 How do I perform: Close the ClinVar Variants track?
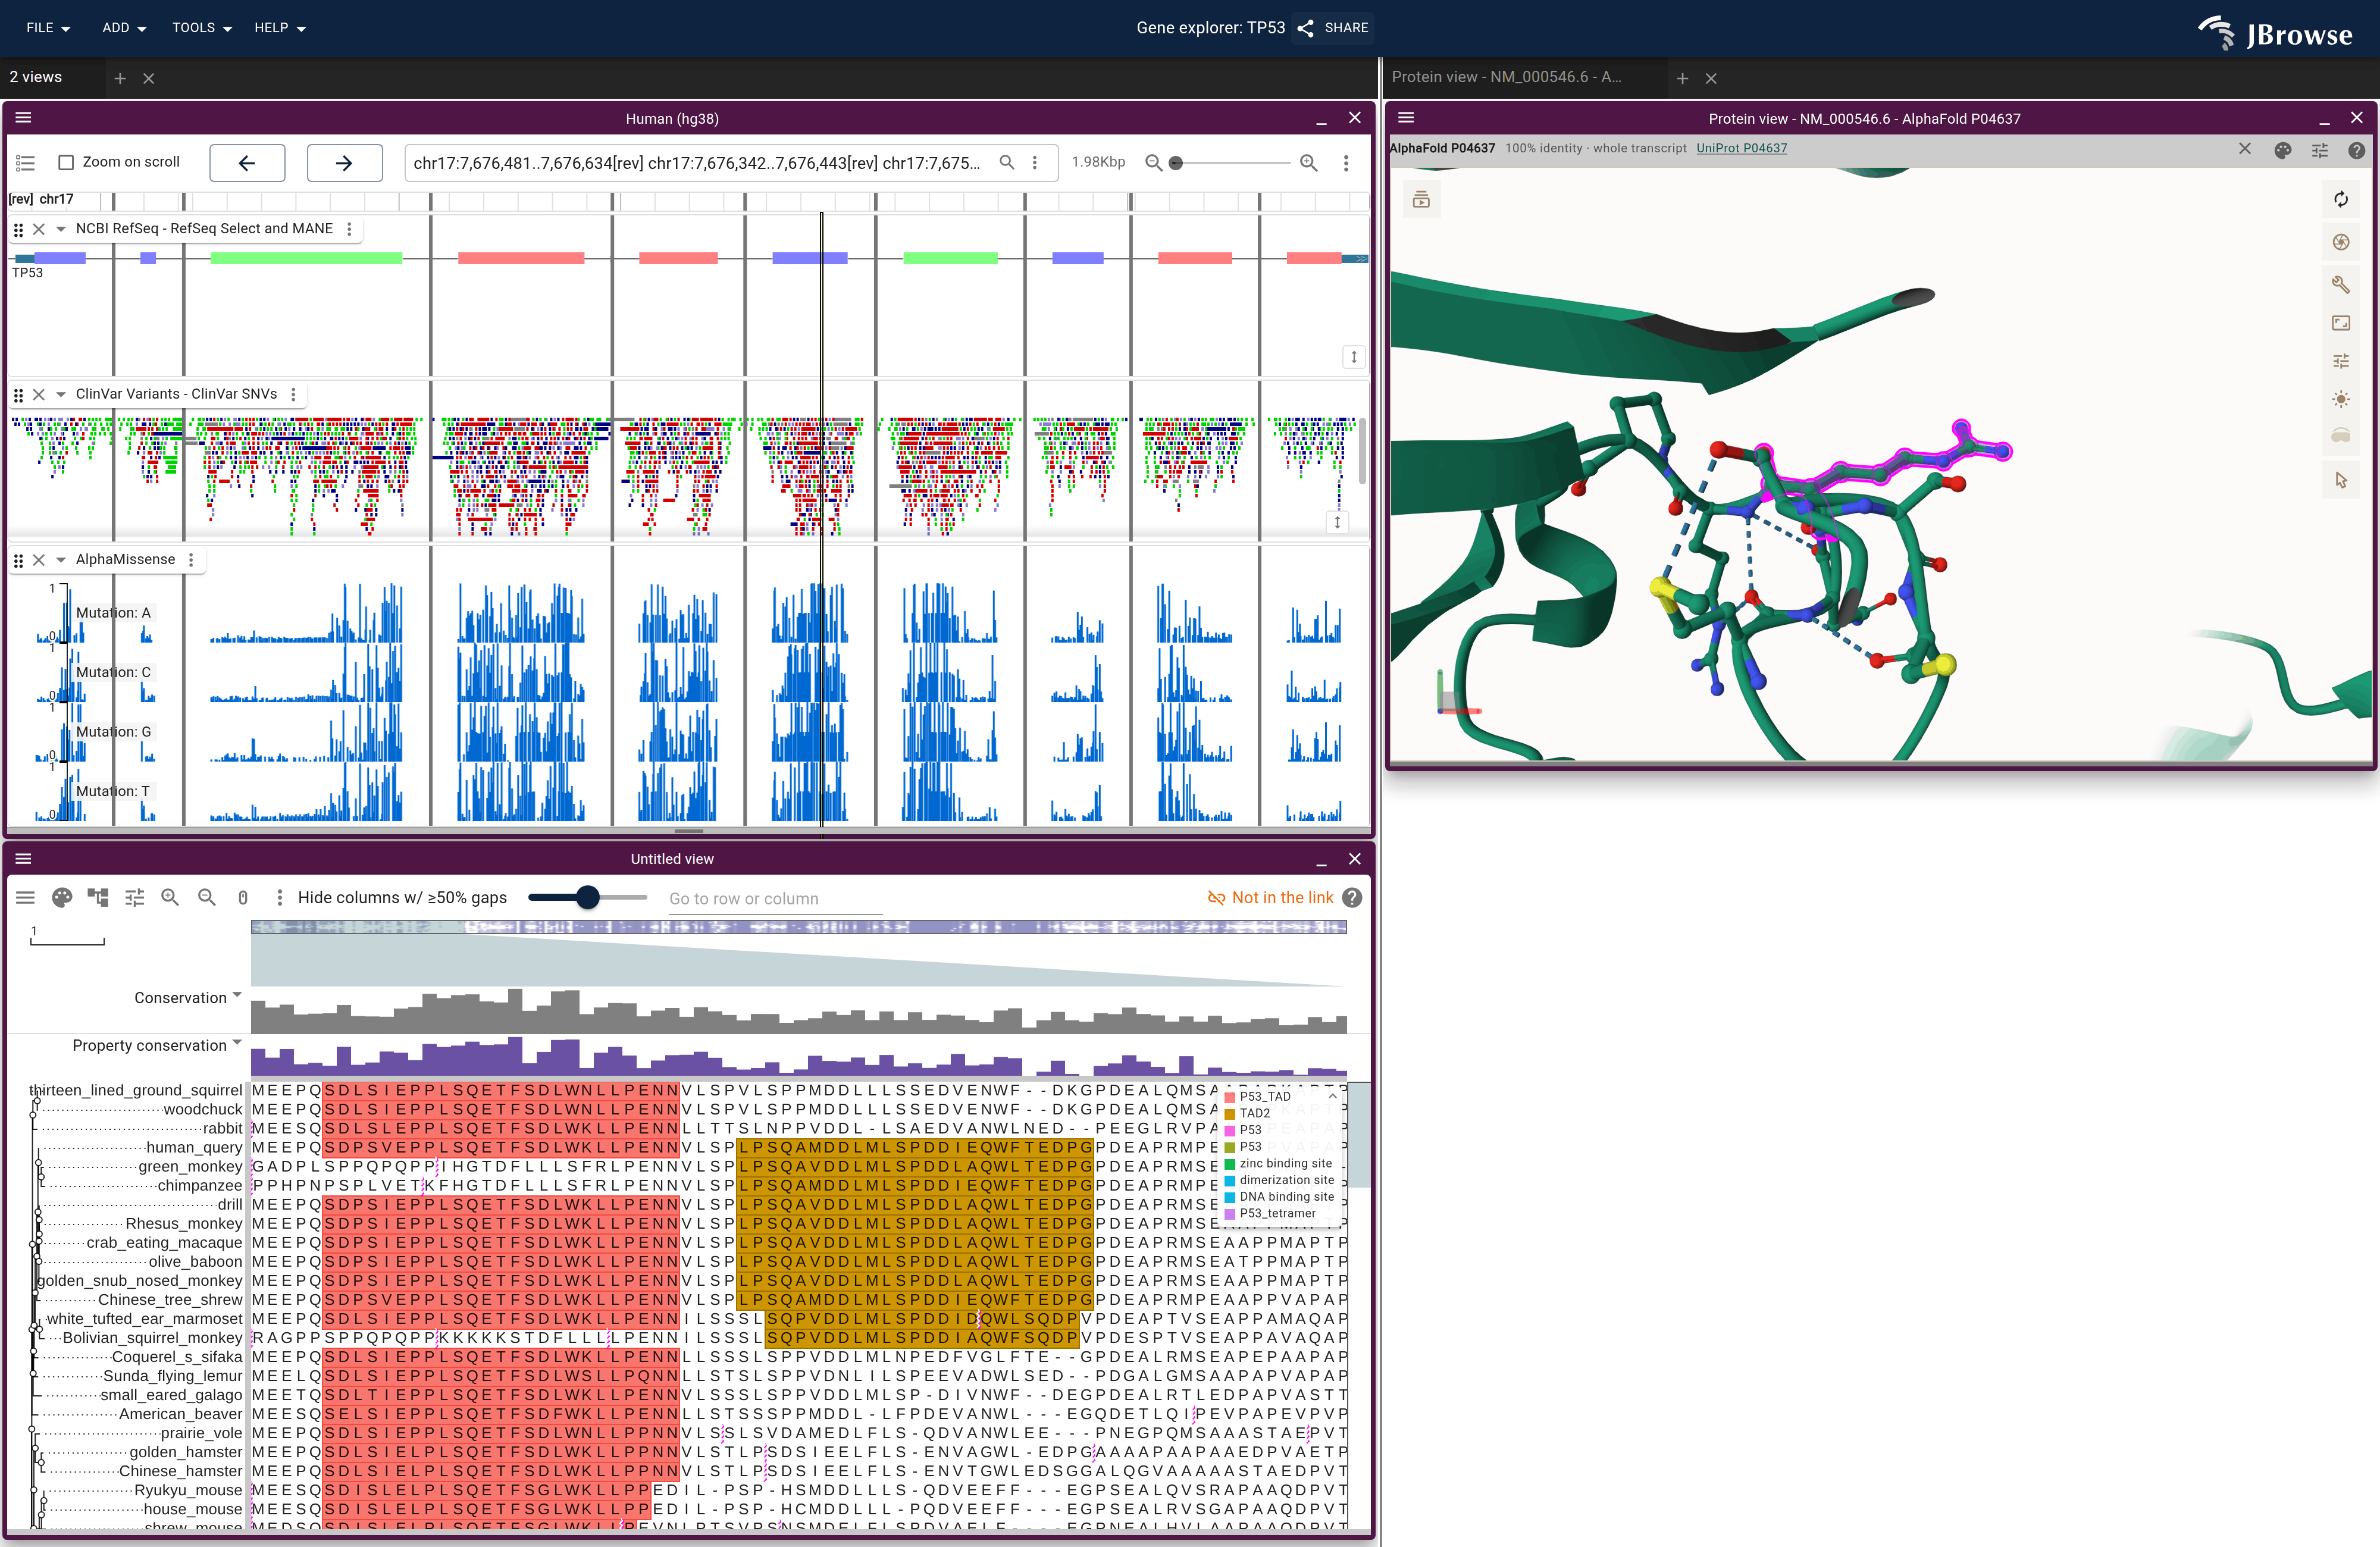click(x=39, y=394)
